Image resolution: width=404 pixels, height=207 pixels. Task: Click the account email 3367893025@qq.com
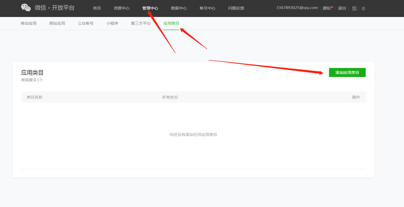point(297,8)
